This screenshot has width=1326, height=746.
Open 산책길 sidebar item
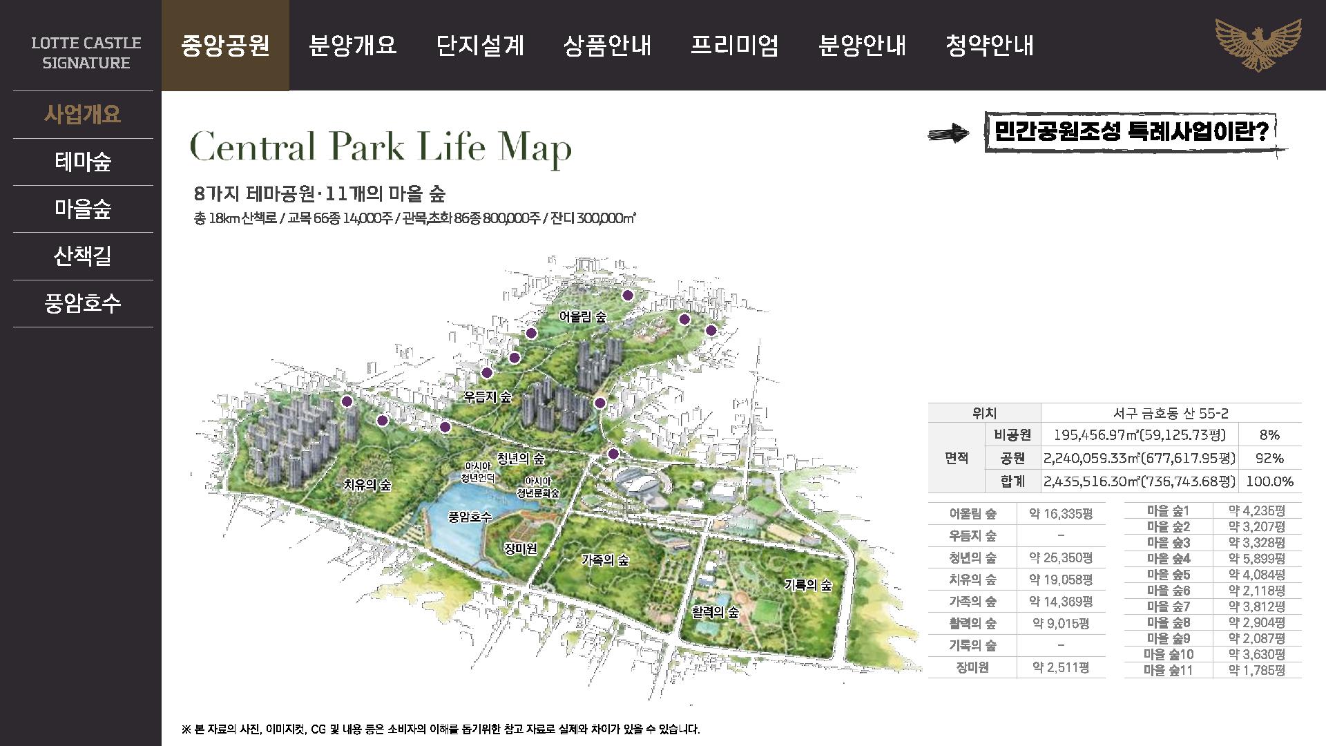[x=83, y=256]
